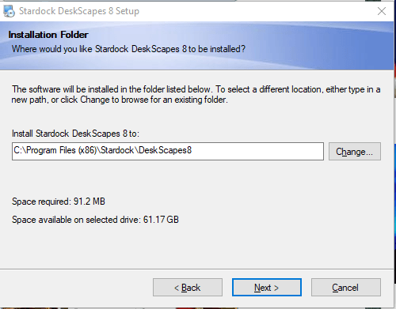396x309 pixels.
Task: Click the instruction paragraph about folder location
Action: [x=196, y=95]
